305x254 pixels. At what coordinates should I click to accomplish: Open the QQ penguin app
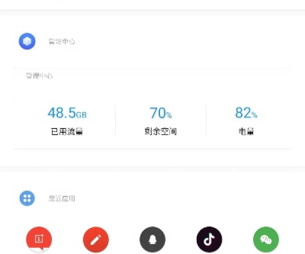[x=152, y=239]
